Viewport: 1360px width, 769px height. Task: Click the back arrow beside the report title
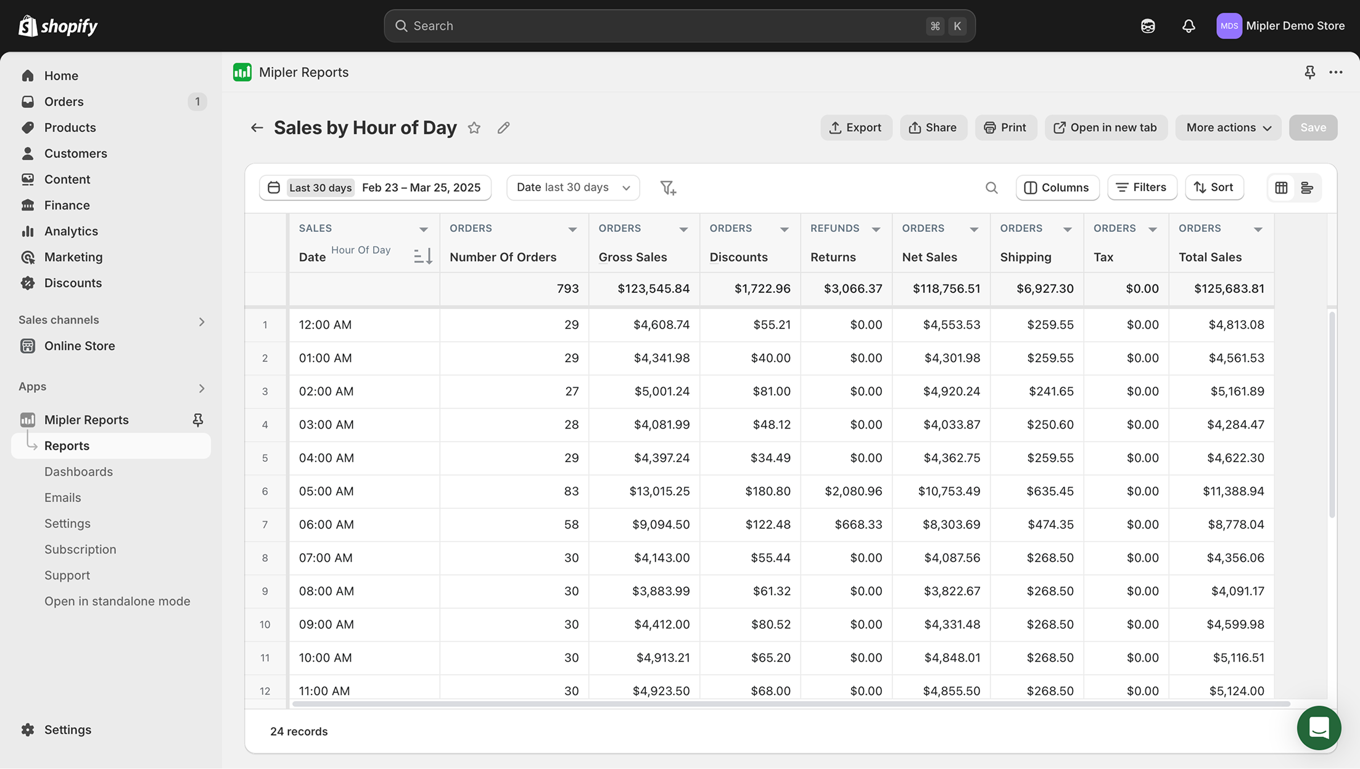point(257,128)
